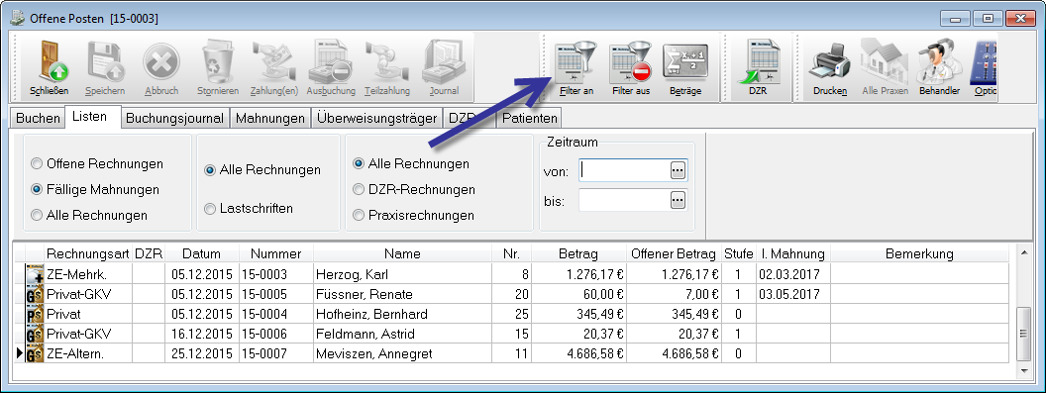Click the Nummer column header
This screenshot has width=1046, height=393.
(x=275, y=253)
